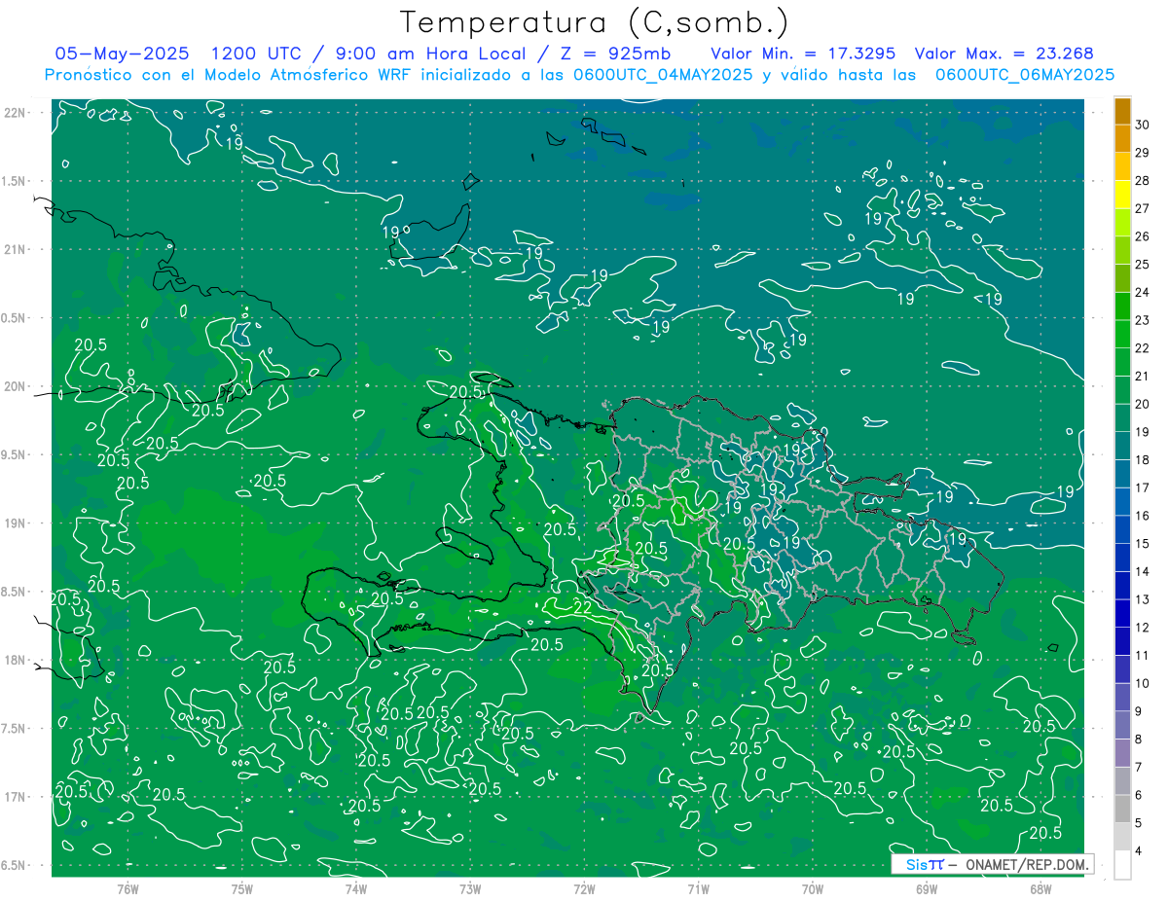
Task: Click the purple swatch between 7 and 8
Action: click(x=1123, y=753)
